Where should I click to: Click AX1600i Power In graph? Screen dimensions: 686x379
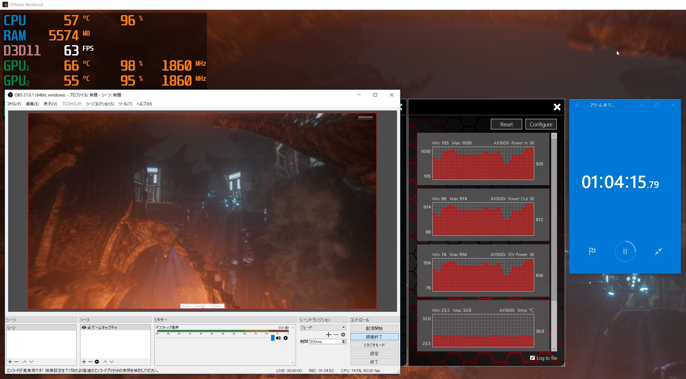pyautogui.click(x=483, y=163)
